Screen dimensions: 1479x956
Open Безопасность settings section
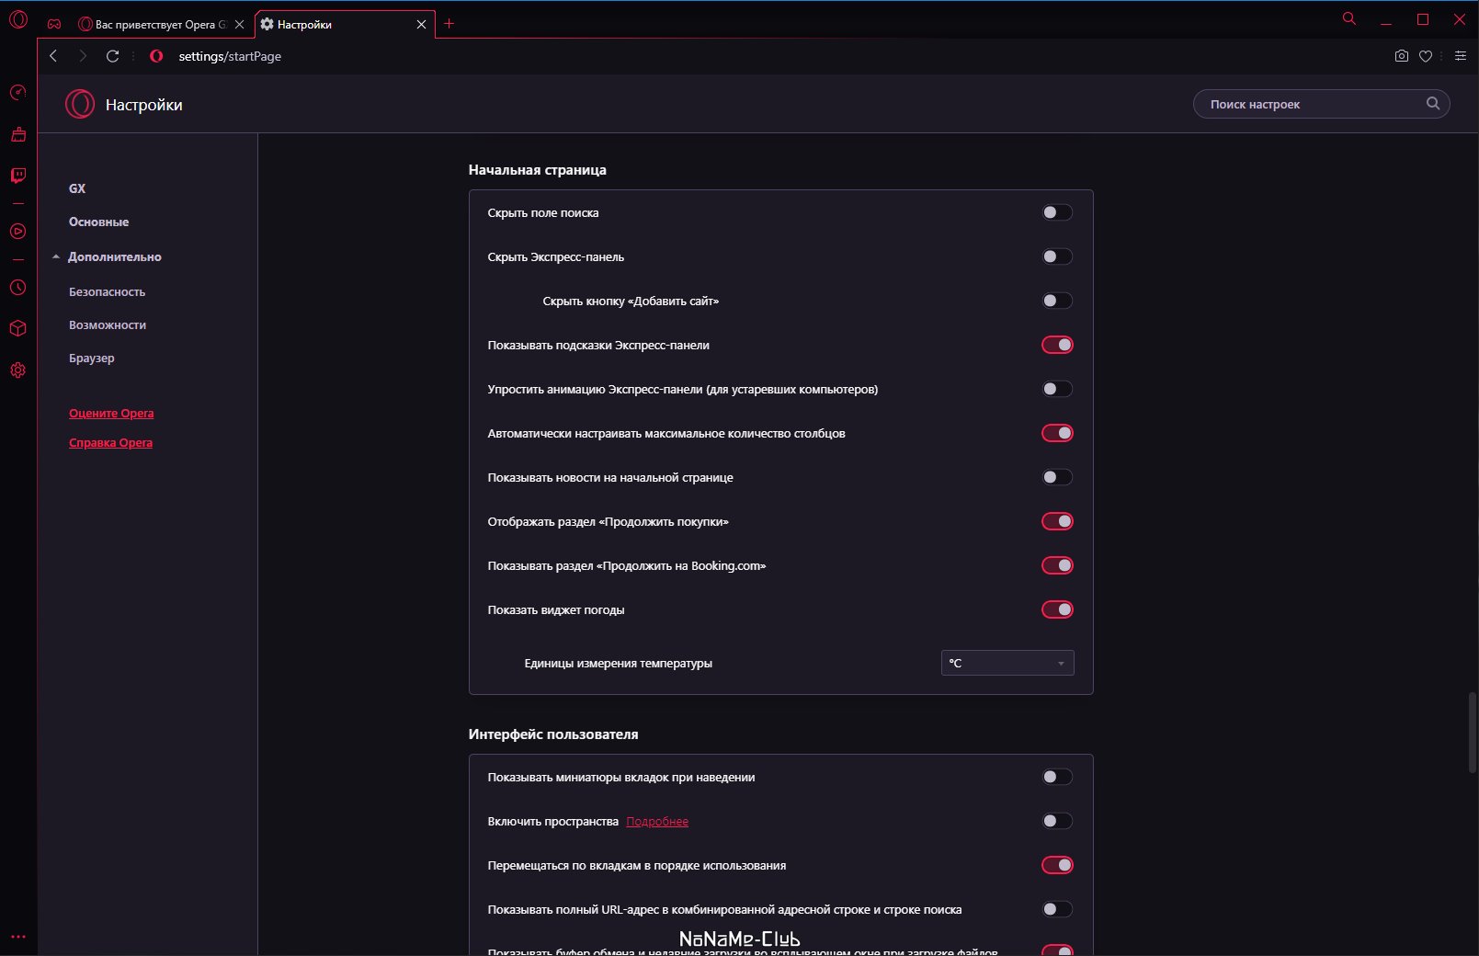[x=107, y=291]
